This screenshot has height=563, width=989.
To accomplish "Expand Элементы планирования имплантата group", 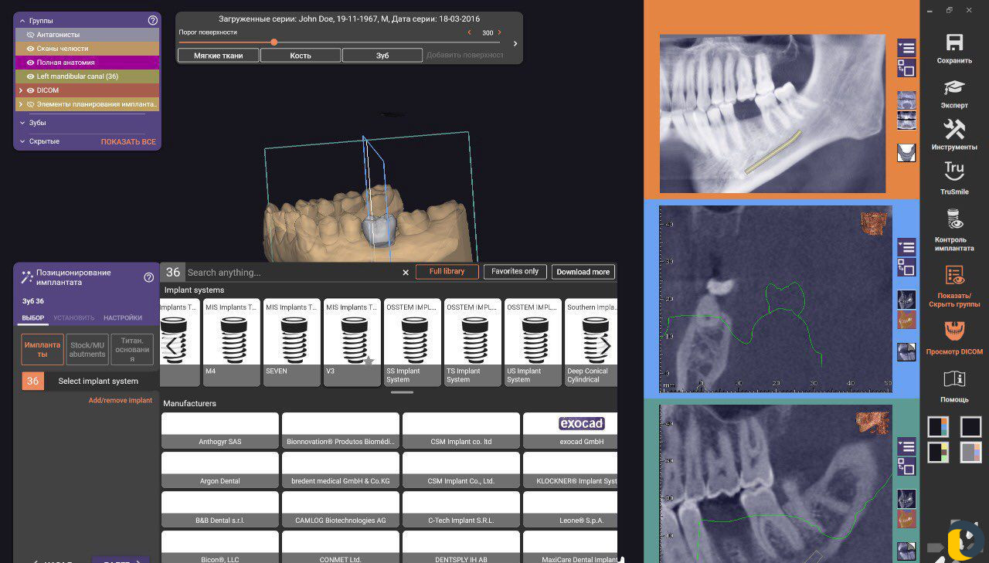I will 21,104.
